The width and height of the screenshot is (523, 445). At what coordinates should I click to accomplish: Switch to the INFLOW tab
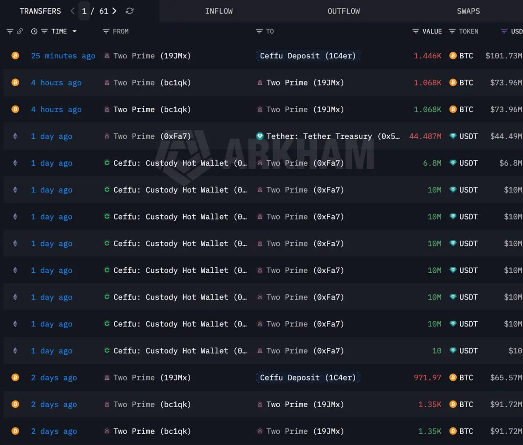click(x=219, y=11)
